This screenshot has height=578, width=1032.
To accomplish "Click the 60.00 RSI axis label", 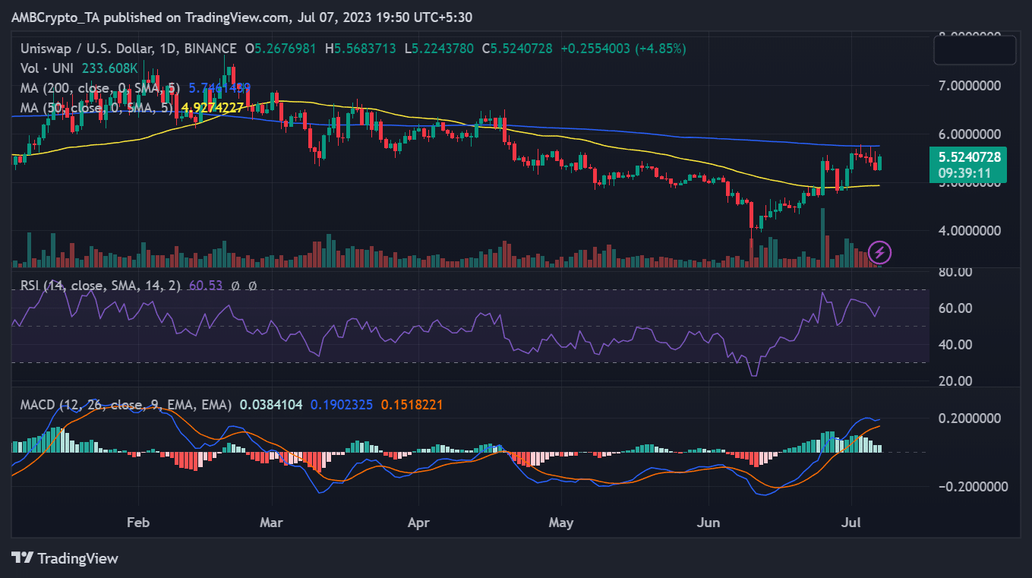I will point(955,308).
